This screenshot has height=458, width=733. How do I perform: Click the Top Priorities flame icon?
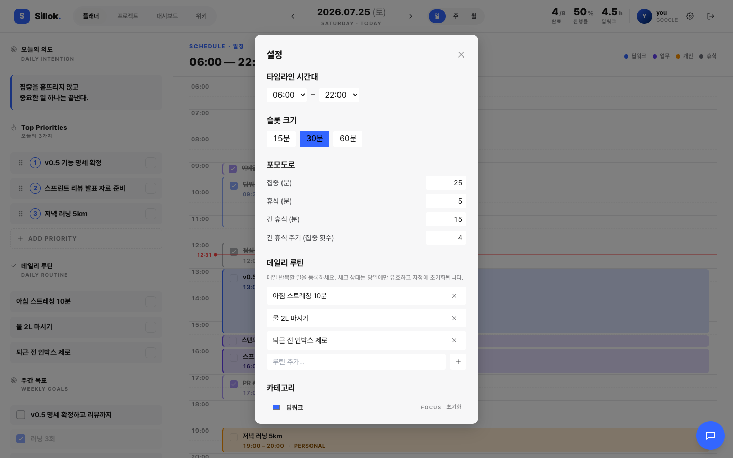click(14, 127)
